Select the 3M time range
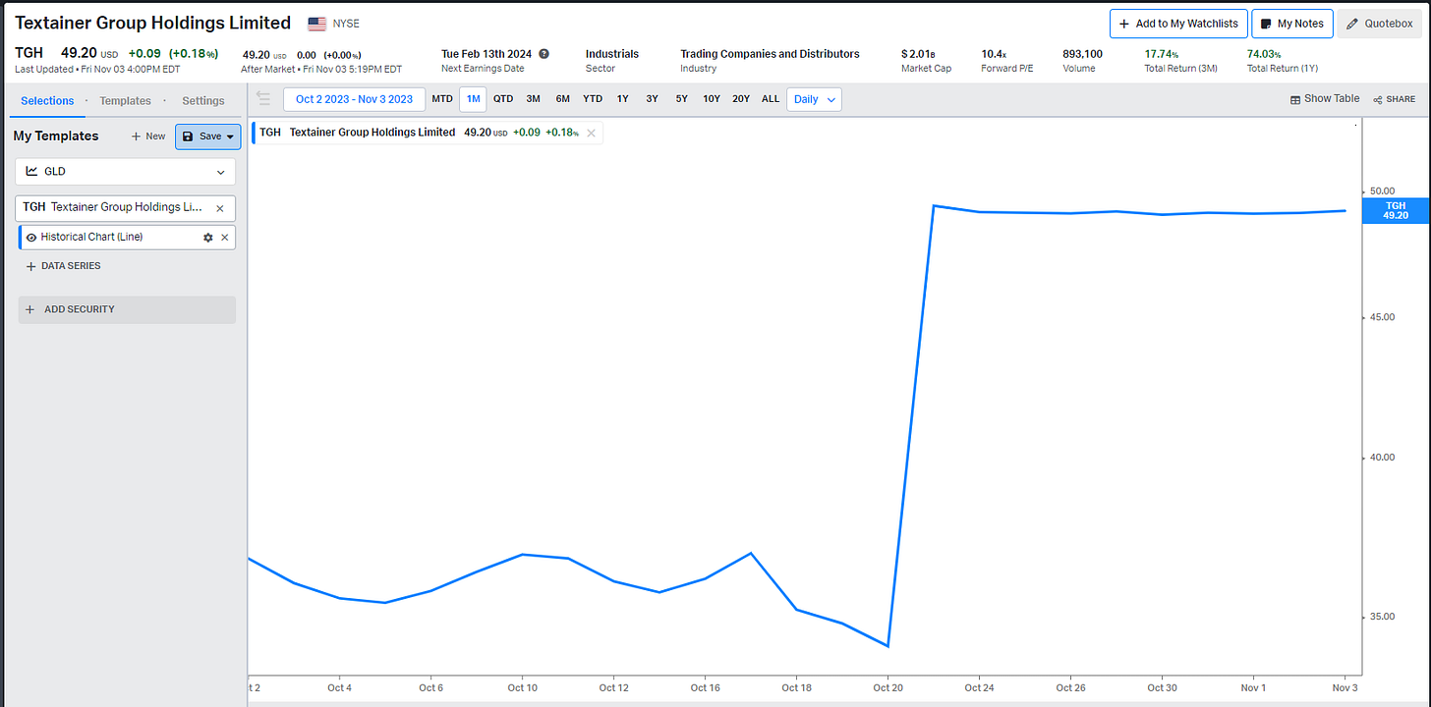The width and height of the screenshot is (1431, 707). (533, 99)
